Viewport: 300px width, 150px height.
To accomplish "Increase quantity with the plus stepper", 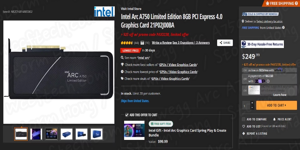I will (x=252, y=103).
